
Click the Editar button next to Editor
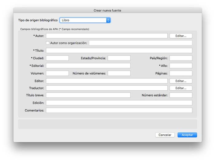click(181, 81)
